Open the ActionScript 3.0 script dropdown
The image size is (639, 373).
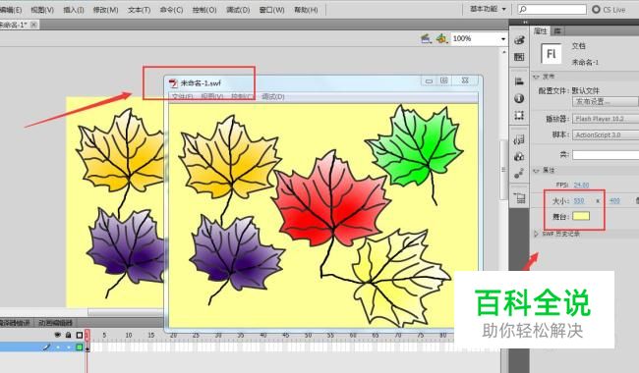click(x=606, y=134)
